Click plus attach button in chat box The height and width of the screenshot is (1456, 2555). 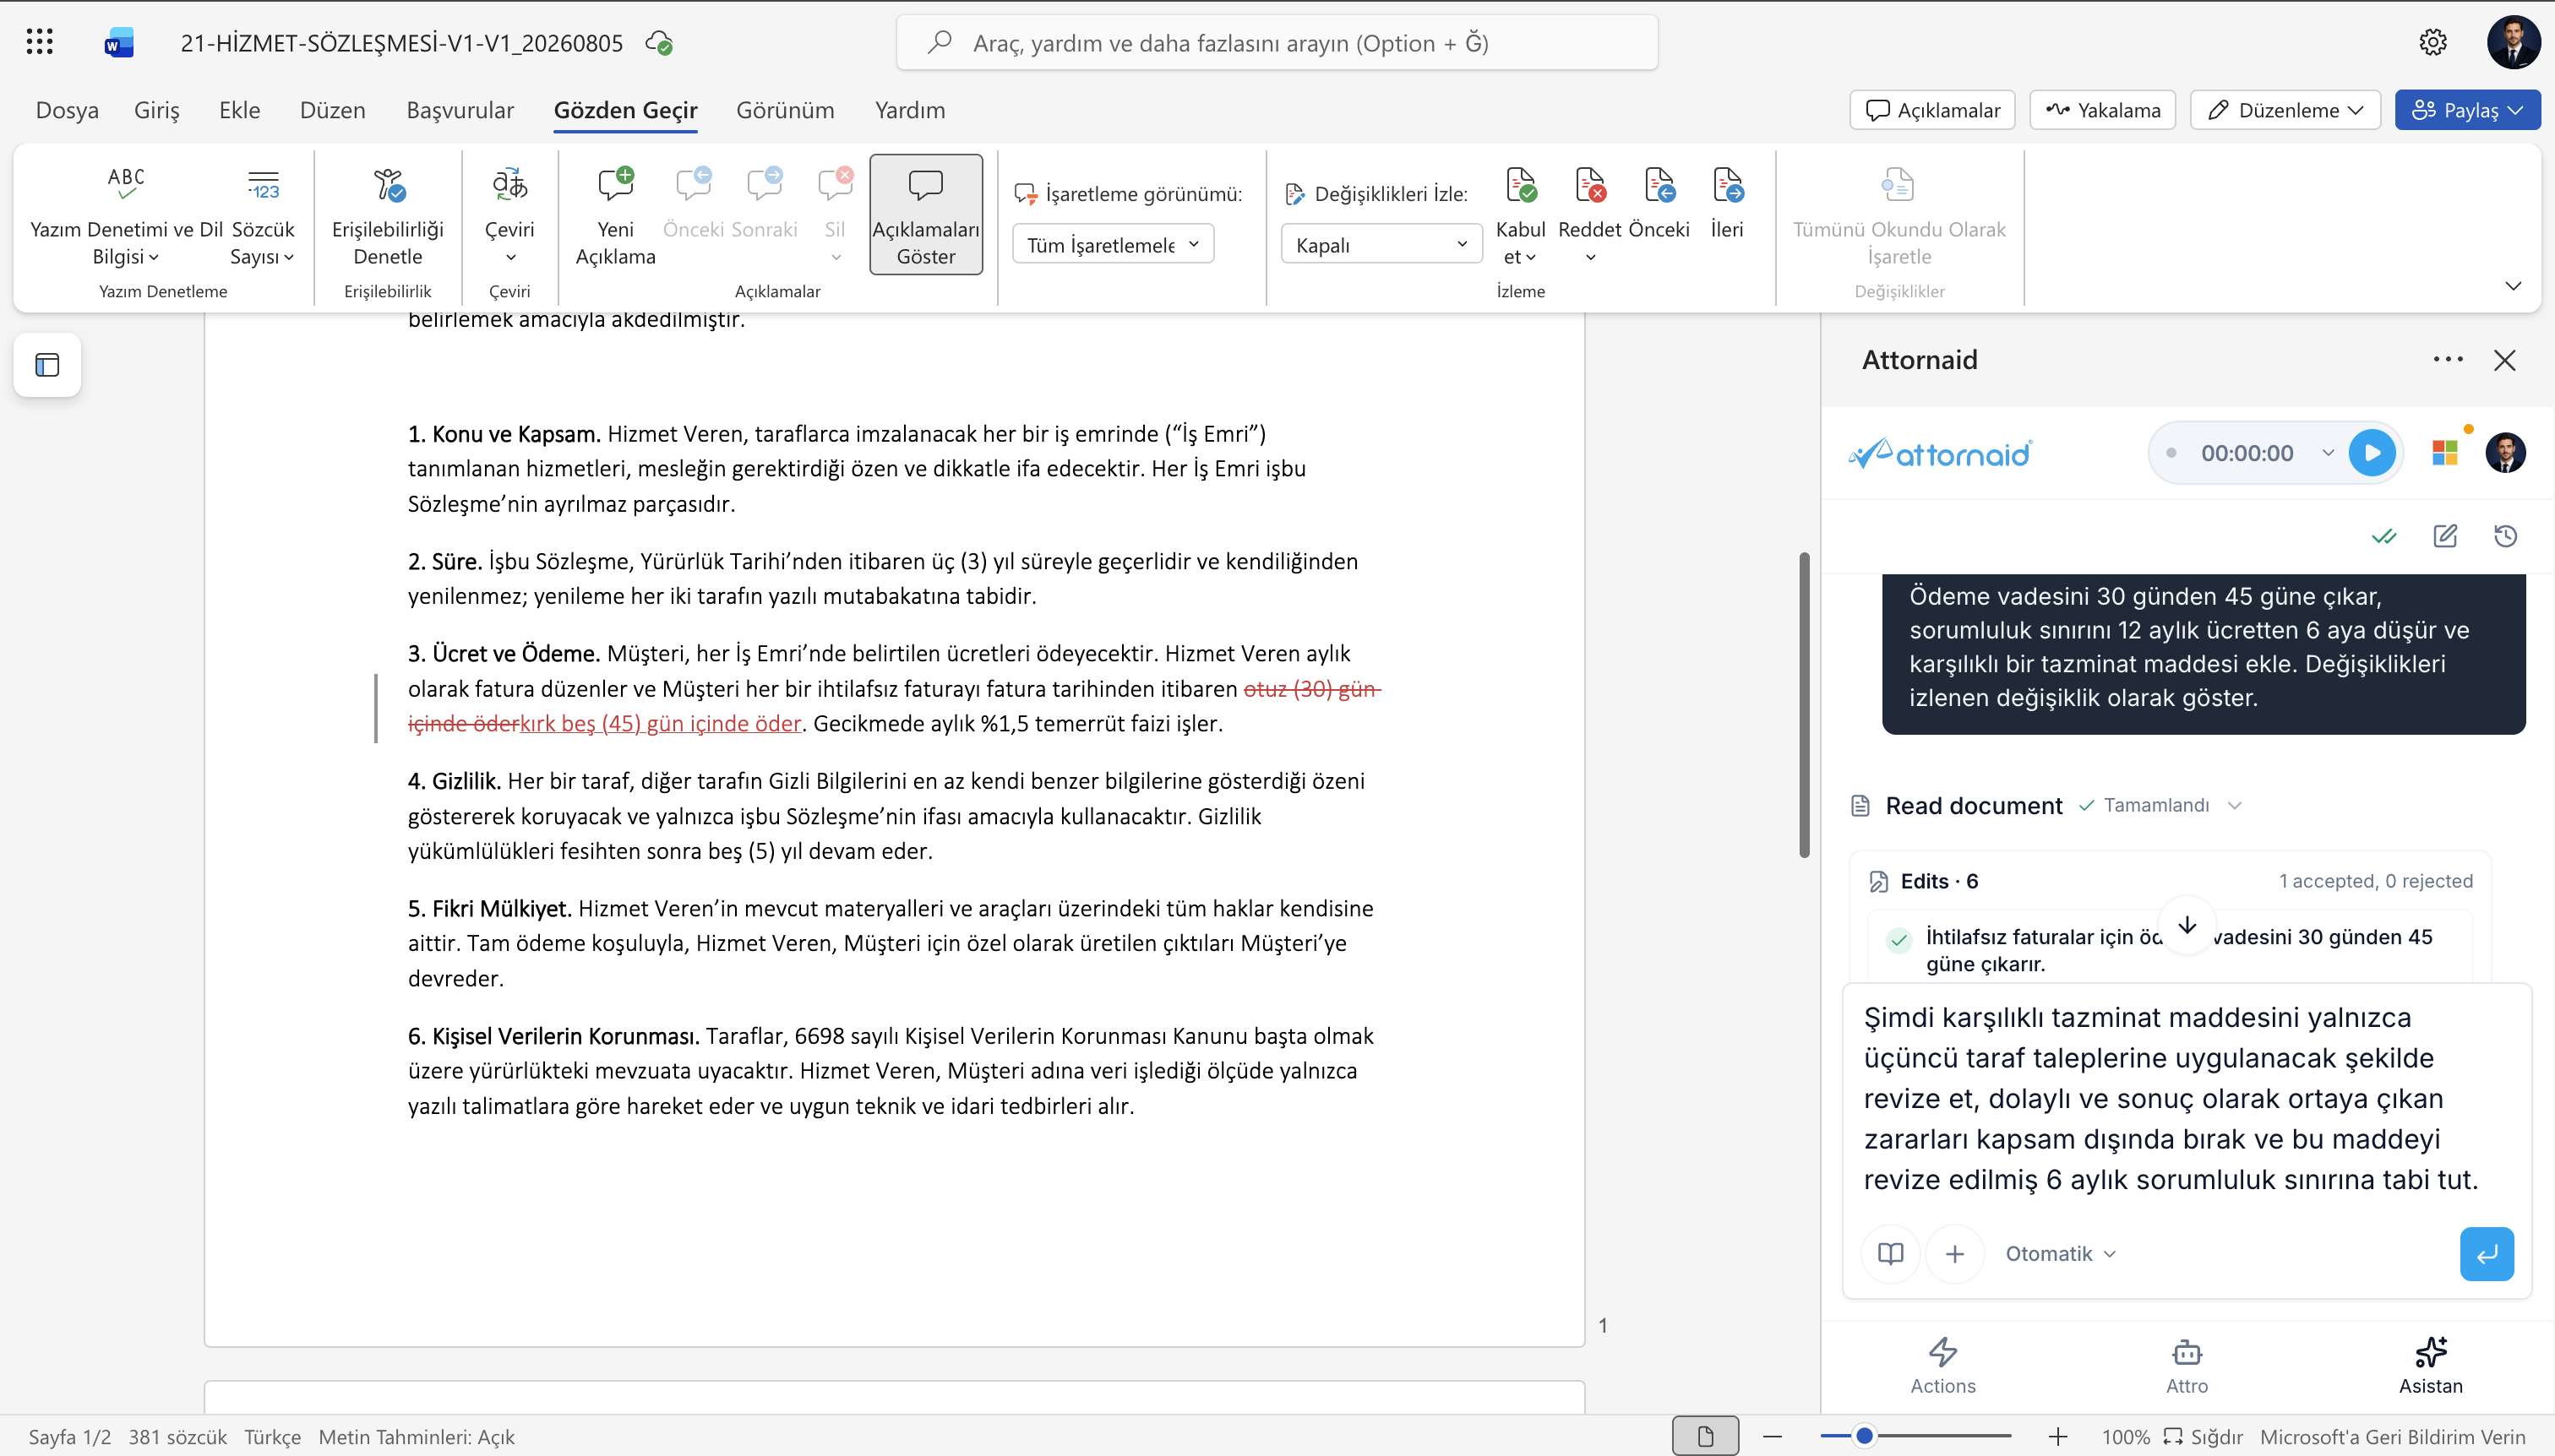coord(1955,1254)
